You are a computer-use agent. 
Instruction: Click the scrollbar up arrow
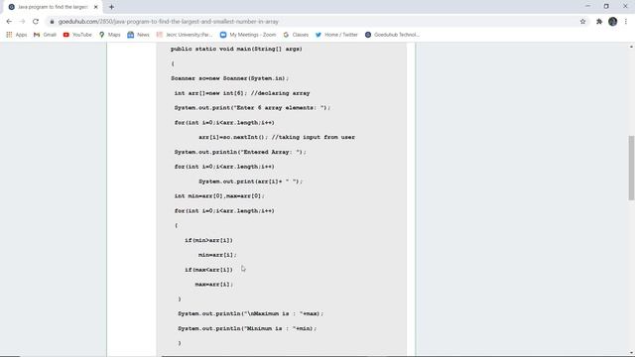tap(631, 47)
